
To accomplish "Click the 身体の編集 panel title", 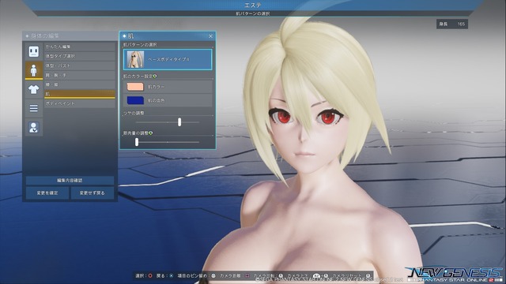I will [45, 35].
